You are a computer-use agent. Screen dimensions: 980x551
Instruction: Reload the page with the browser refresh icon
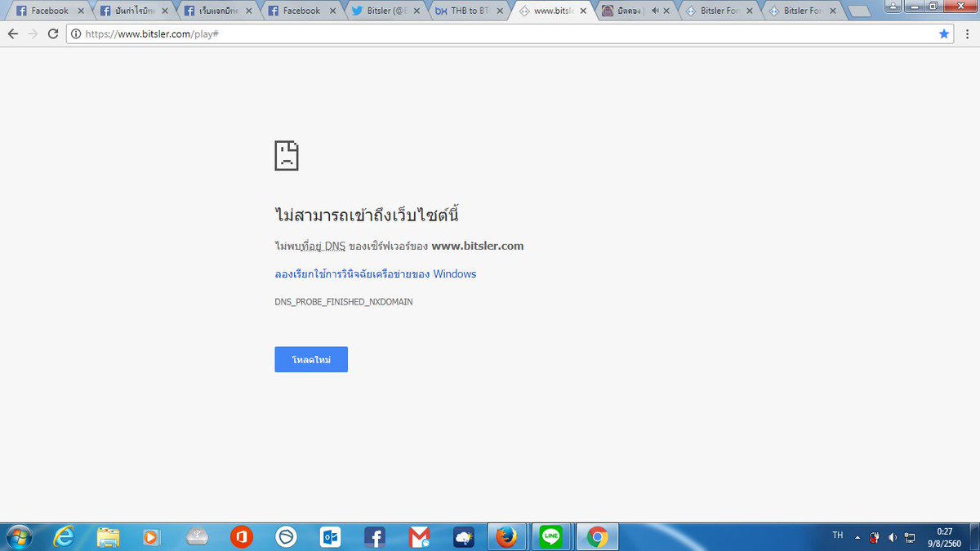click(x=53, y=33)
